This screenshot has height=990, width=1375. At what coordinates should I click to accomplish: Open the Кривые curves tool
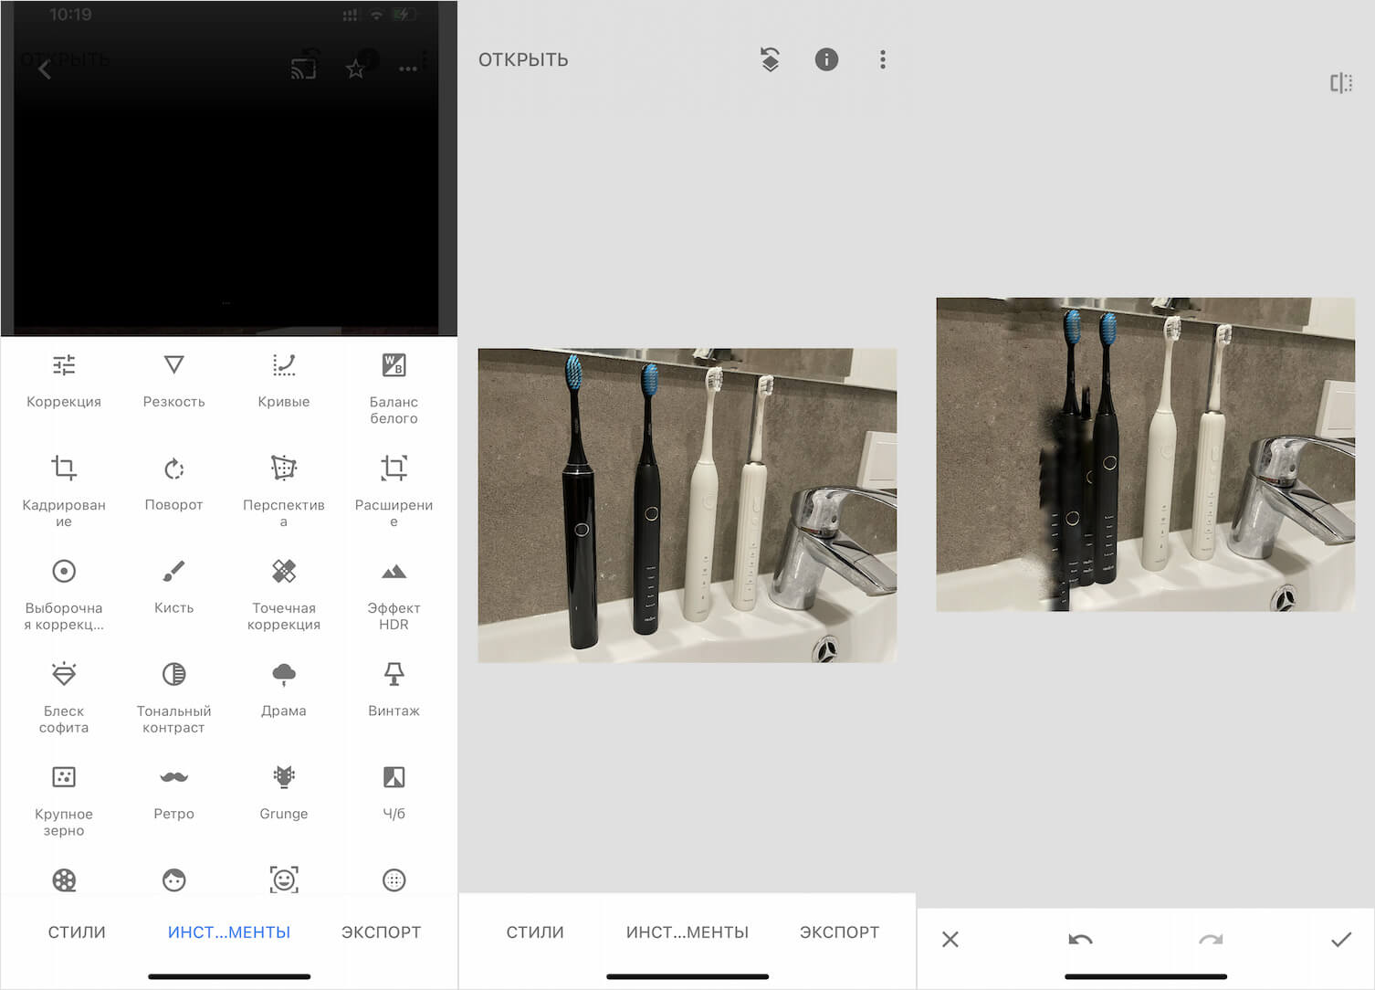coord(283,379)
